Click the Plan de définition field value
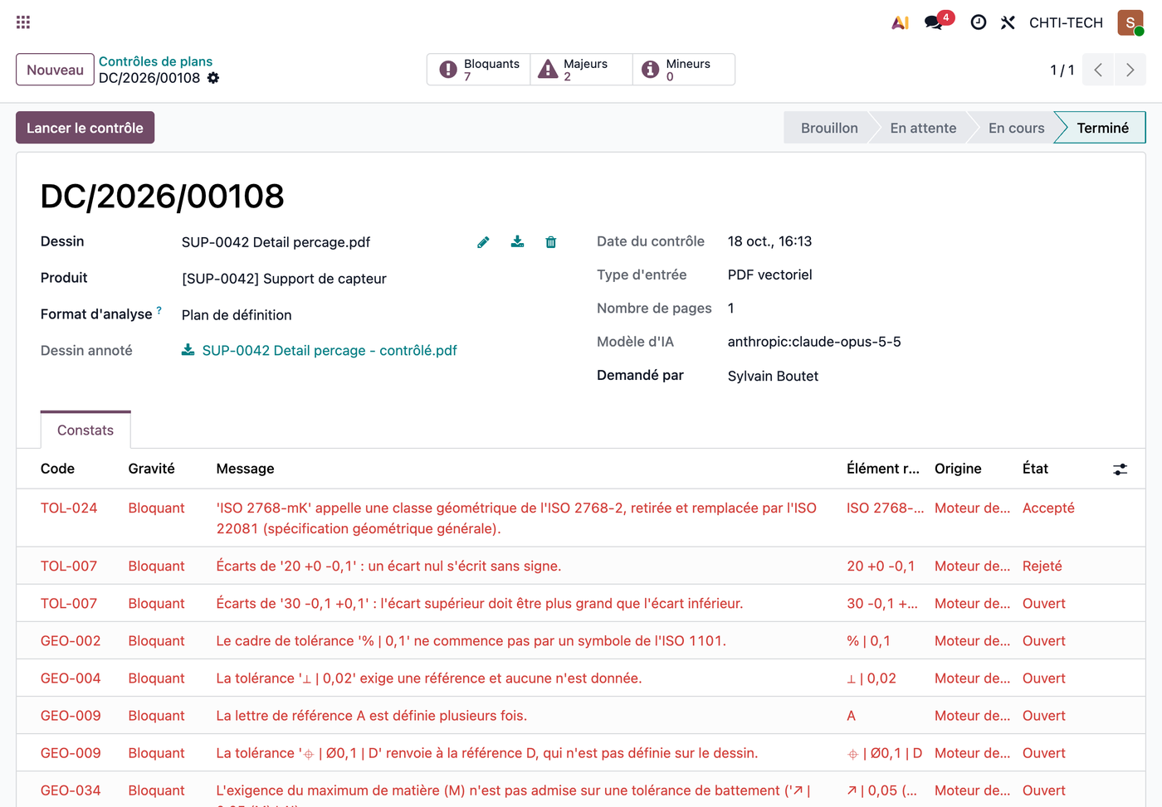 237,315
